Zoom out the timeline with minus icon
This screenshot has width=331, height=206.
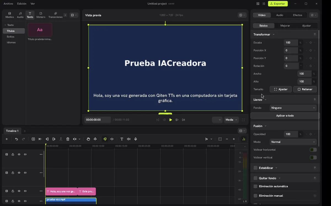coord(227,139)
